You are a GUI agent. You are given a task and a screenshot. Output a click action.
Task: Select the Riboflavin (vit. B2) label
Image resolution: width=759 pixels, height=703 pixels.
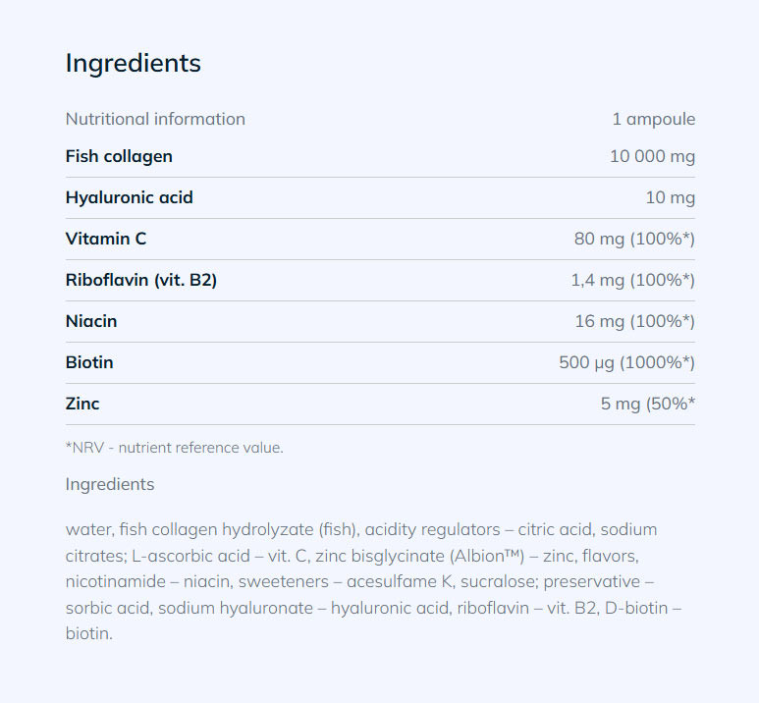(x=140, y=280)
